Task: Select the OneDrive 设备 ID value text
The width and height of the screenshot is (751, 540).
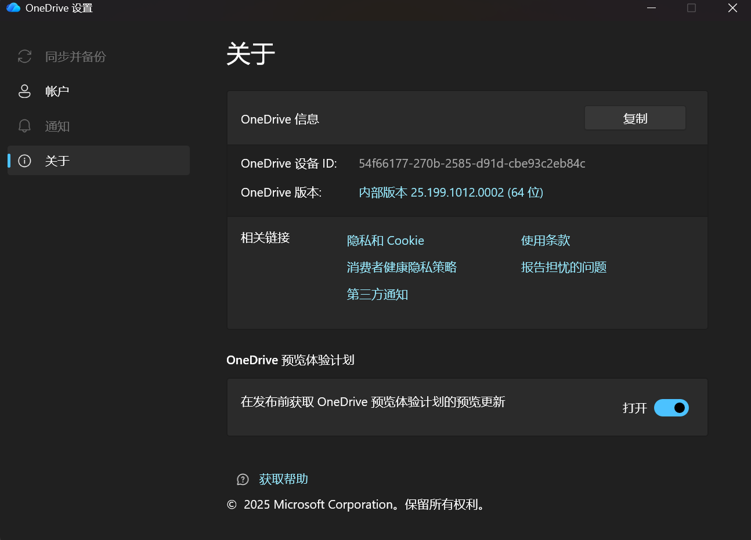Action: pyautogui.click(x=471, y=164)
